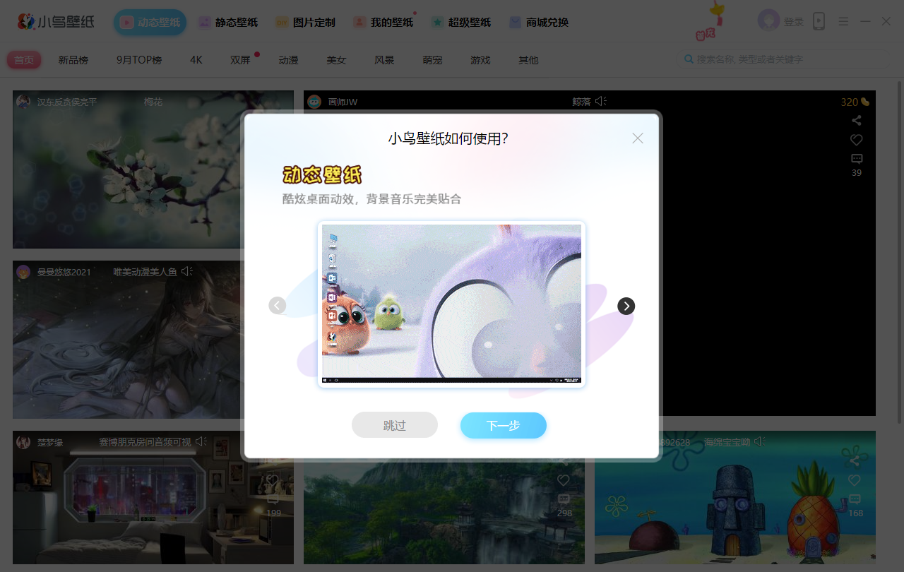This screenshot has height=572, width=904.
Task: Like the 鲸落 wallpaper heart icon
Action: [x=857, y=140]
